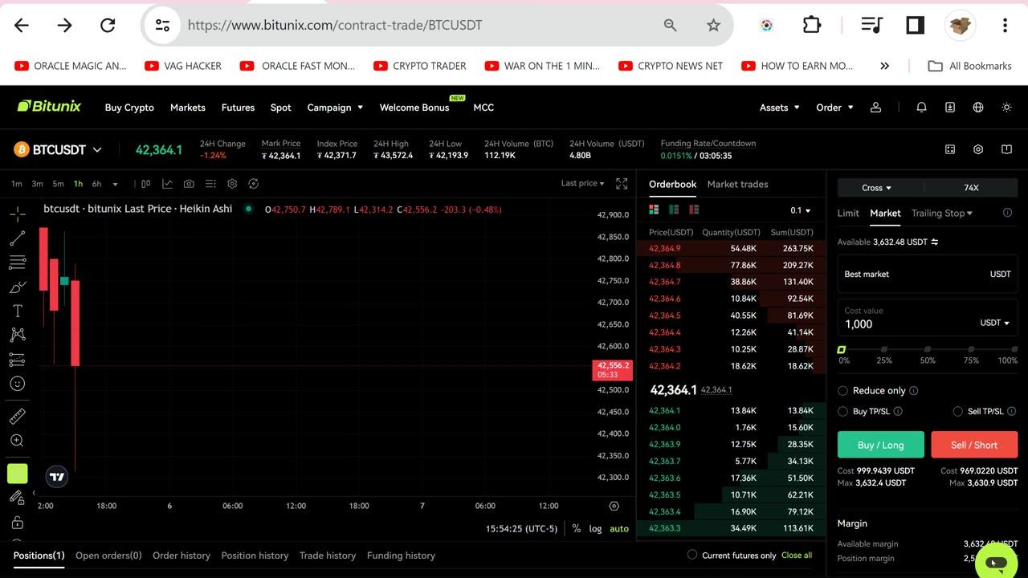Select the patterns drawing tool
This screenshot has height=578, width=1028.
click(17, 335)
